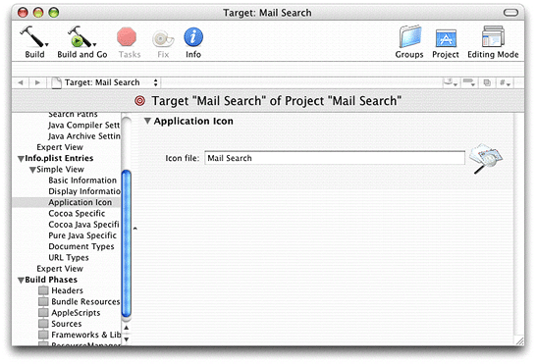Viewport: 536px width, 364px height.
Task: Collapse the Info.plist Entries group
Action: [x=21, y=159]
